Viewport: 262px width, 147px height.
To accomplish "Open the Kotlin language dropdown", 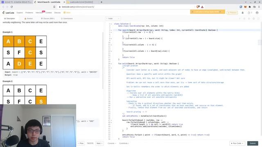I will pyautogui.click(x=113, y=18).
